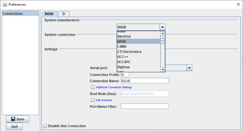Screen dimensions: 243x132
Task: Save the preferences with the Save button
Action: (18, 119)
